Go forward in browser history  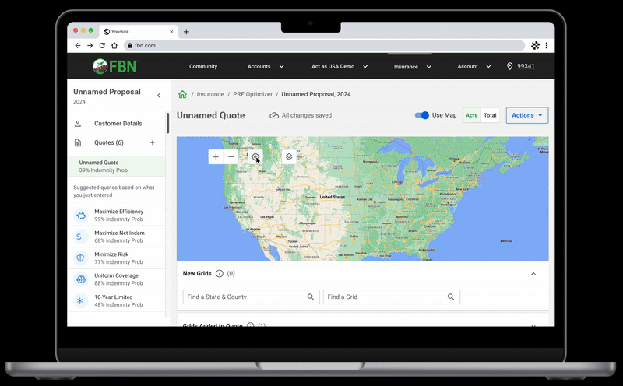pos(90,46)
